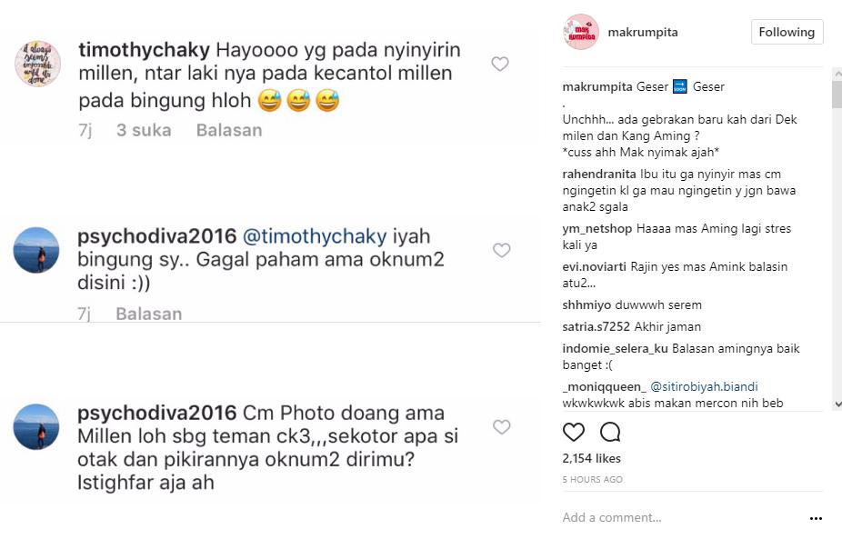The width and height of the screenshot is (842, 539).
Task: Toggle the Following button for makrumpita
Action: pos(787,32)
